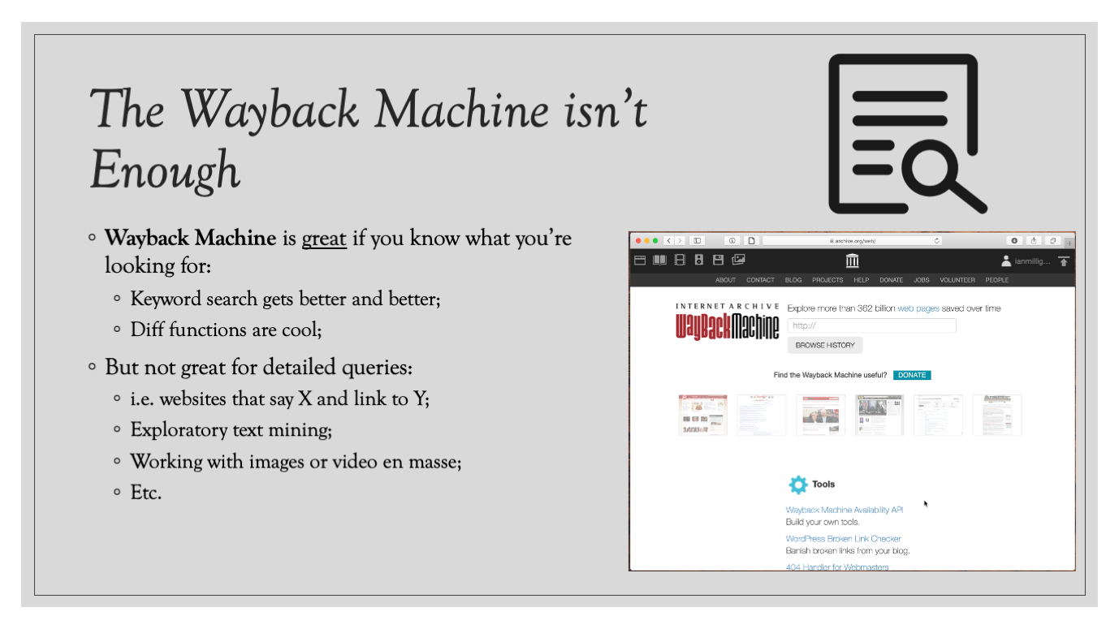Open DONATE in the dark nav bar

pyautogui.click(x=891, y=280)
